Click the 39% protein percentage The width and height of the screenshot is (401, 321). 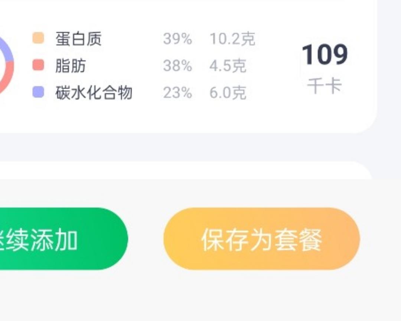[x=177, y=39]
